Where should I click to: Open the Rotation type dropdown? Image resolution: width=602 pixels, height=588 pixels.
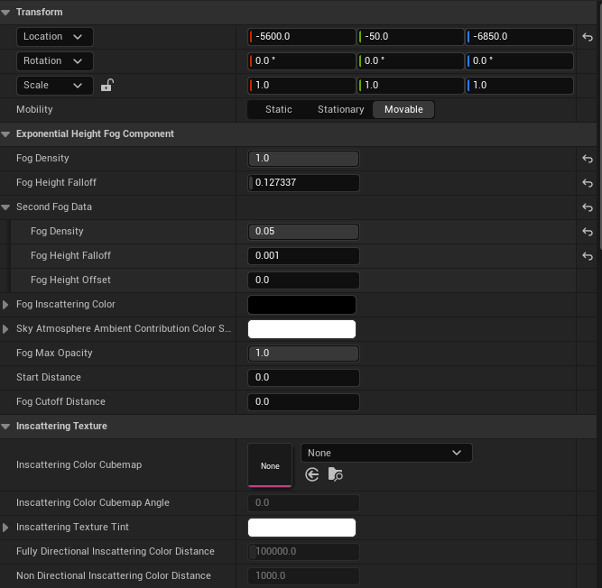tap(54, 61)
